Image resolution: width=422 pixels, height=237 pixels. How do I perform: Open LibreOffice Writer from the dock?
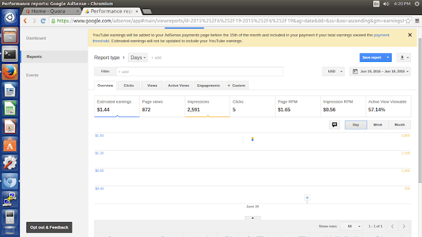pos(10,90)
